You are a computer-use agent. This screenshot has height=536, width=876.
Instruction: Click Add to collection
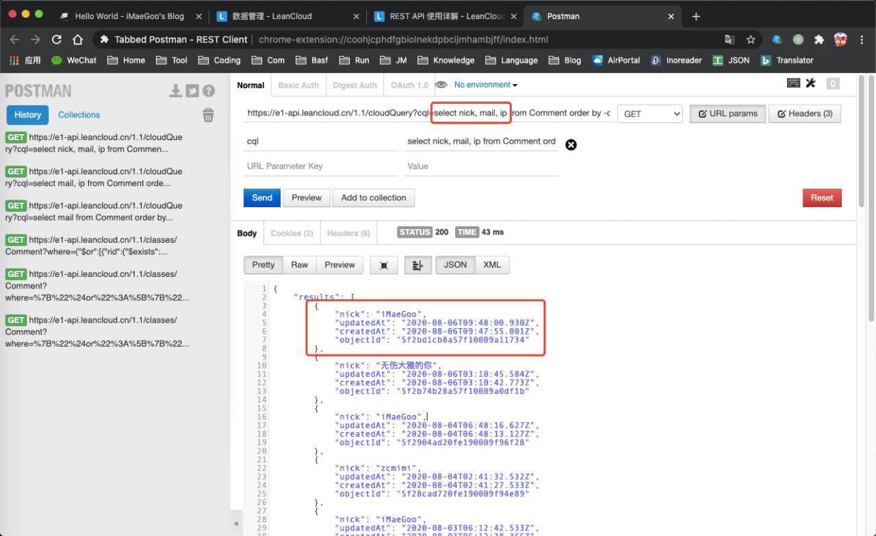[x=374, y=198]
